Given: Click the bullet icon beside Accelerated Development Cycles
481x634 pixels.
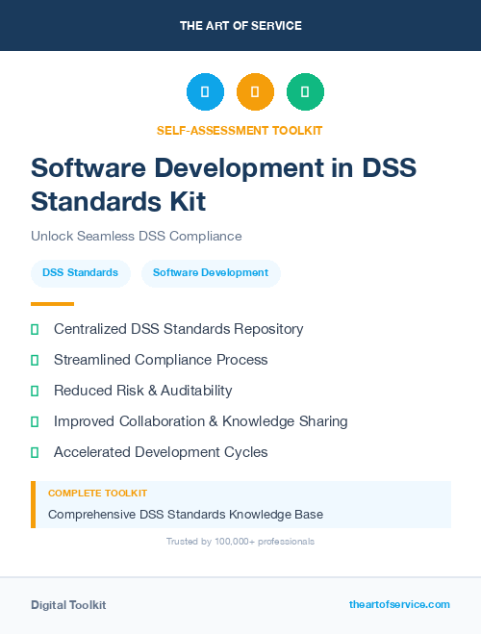Looking at the screenshot, I should (35, 452).
